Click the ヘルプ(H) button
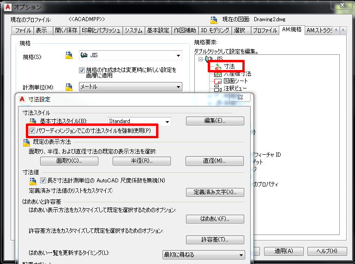Screen dimensions: 355x264 (327, 251)
